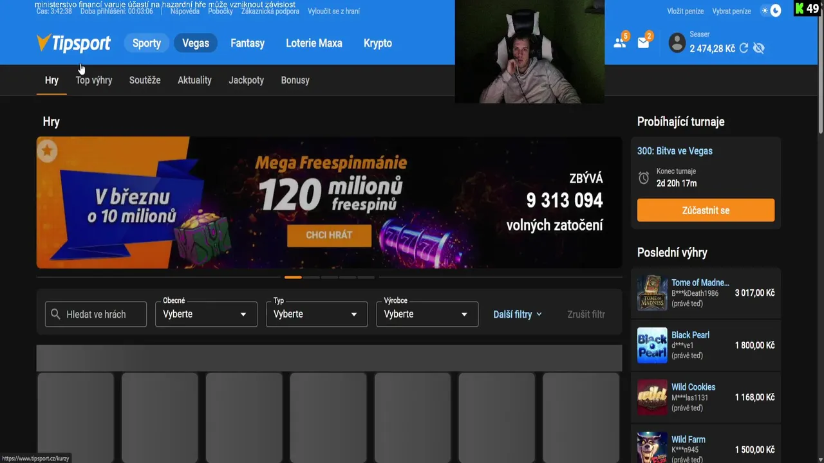Image resolution: width=824 pixels, height=463 pixels.
Task: Click Vyloučit se z hraní link
Action: click(x=333, y=11)
